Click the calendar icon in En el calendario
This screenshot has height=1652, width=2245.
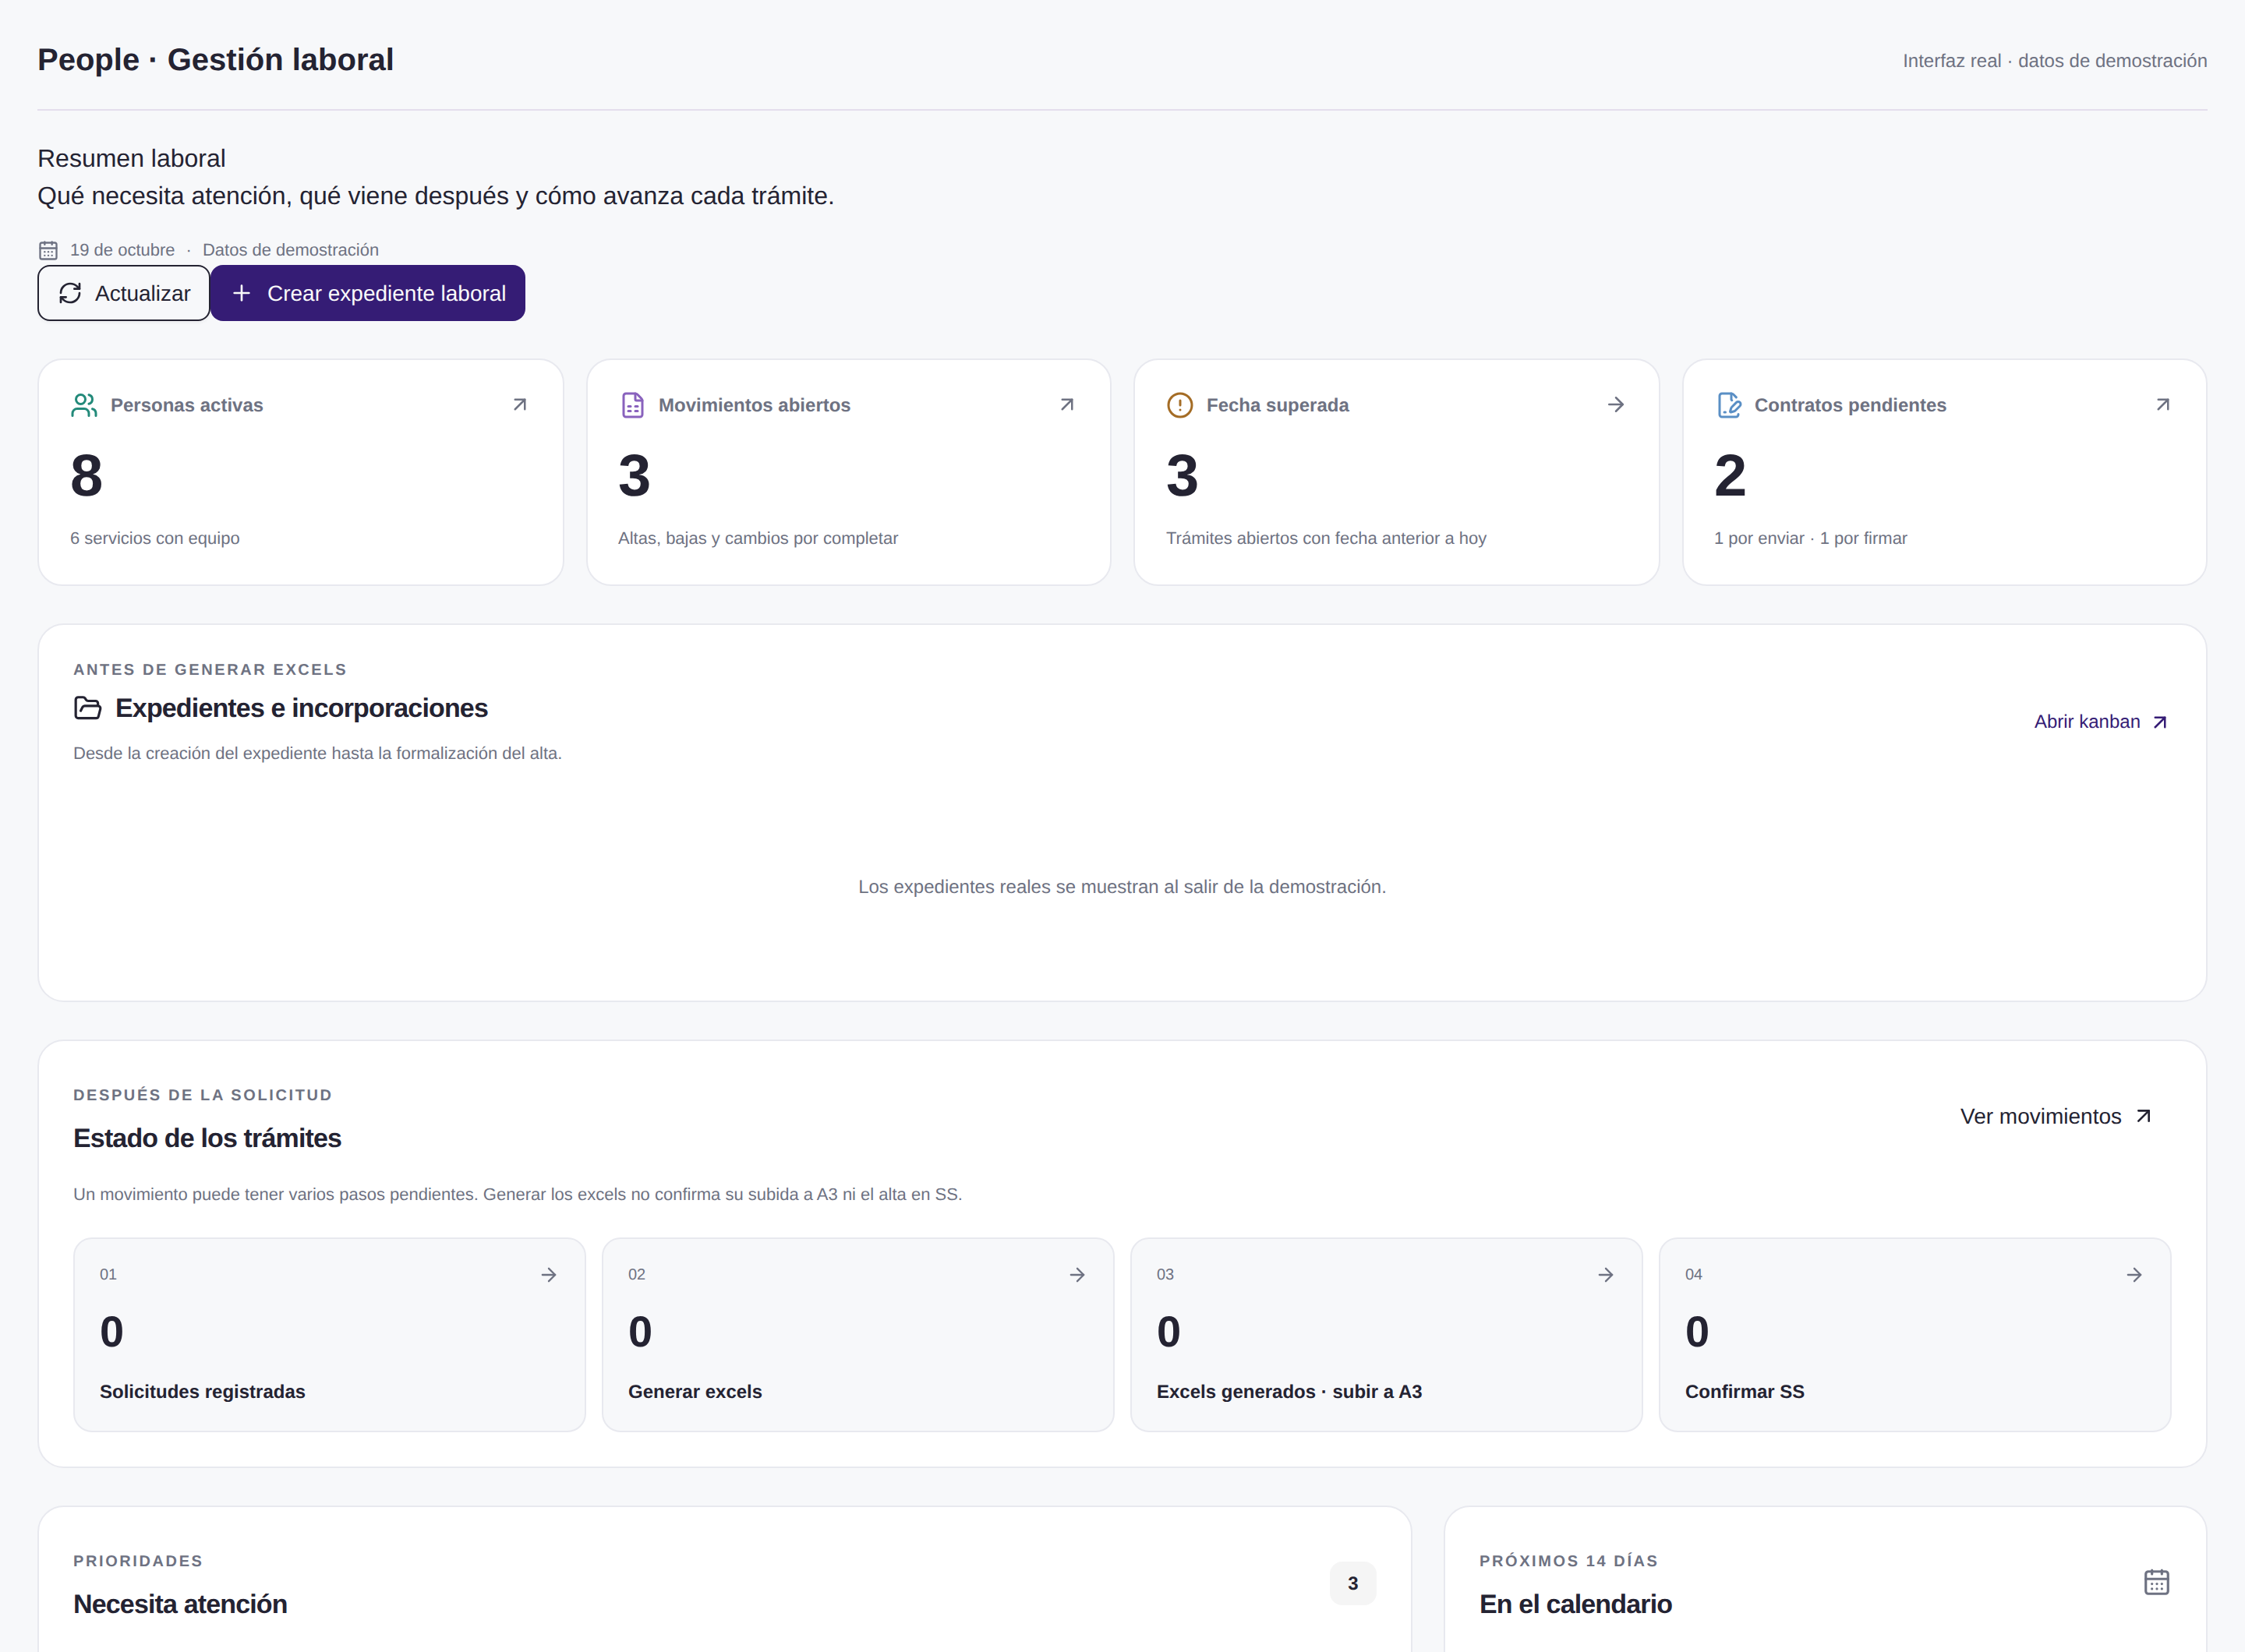(2156, 1582)
